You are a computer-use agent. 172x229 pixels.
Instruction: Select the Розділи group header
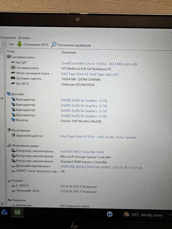point(15,181)
